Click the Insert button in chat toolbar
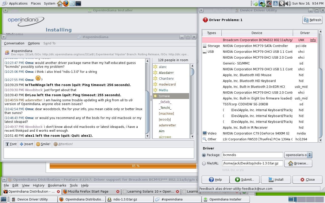325x203 pixels. (x=26, y=144)
